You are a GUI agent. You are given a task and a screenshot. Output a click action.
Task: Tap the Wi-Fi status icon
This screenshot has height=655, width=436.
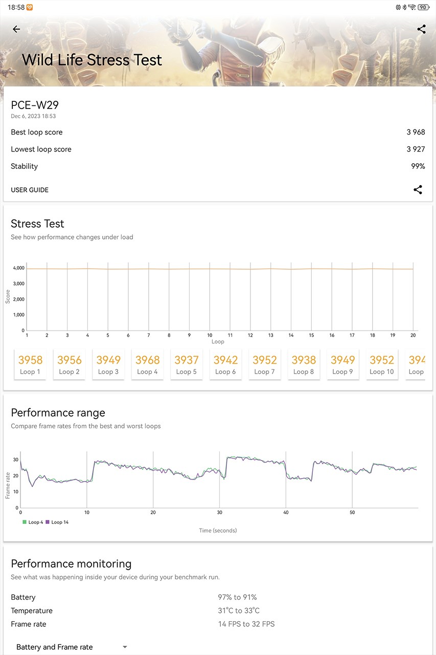[412, 7]
